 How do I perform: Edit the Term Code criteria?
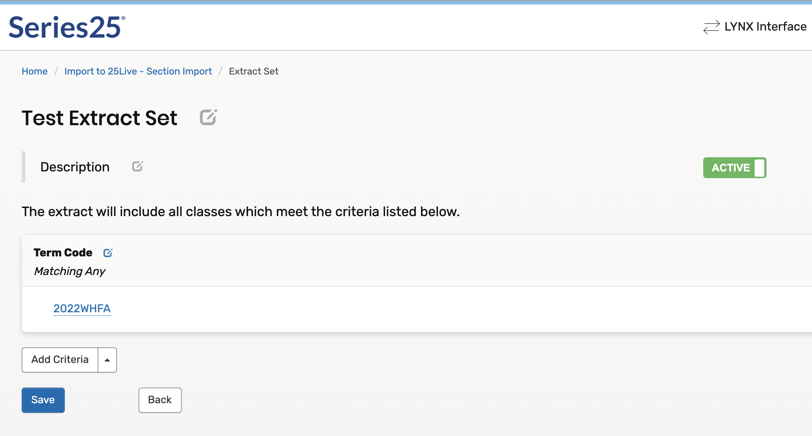[108, 253]
